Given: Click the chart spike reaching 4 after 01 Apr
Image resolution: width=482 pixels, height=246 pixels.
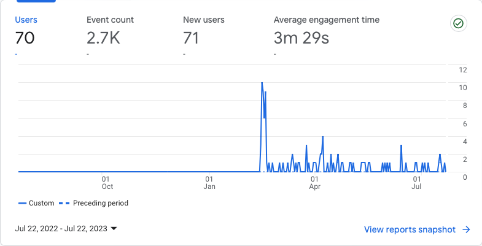Looking at the screenshot, I should pos(322,137).
